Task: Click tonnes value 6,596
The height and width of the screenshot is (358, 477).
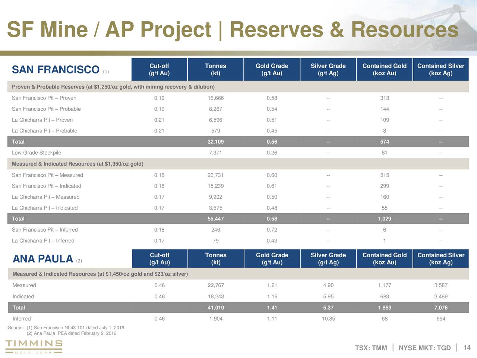Action: [215, 120]
